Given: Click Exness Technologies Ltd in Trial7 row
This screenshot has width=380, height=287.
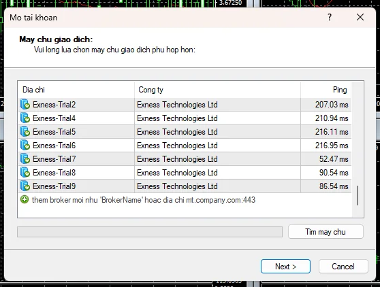Looking at the screenshot, I should 177,158.
